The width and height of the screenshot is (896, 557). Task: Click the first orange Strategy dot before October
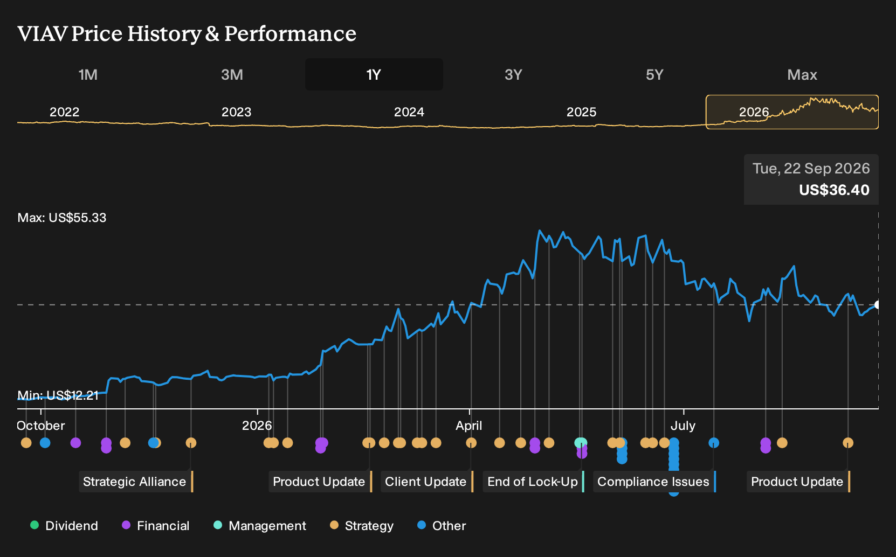pos(26,443)
